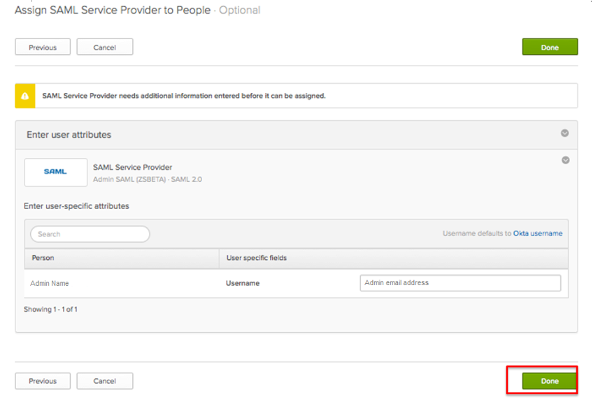Finish with the bottom green Done button
Screen dimensions: 598x411
[x=550, y=381]
